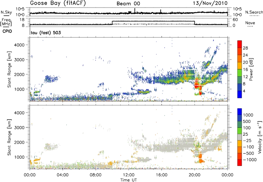
Task: Click the "3000" tick in power panel
Action: pos(19,60)
